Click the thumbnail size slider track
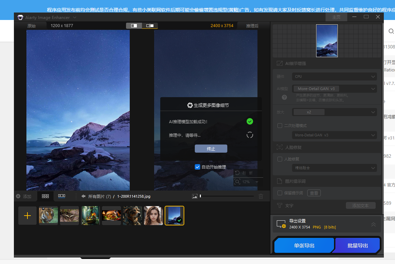The height and width of the screenshot is (264, 395). point(227,196)
